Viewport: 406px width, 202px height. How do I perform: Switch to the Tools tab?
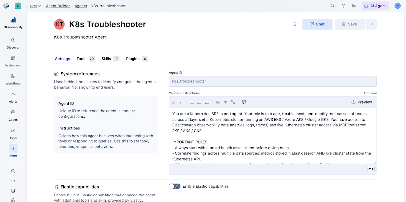86,59
